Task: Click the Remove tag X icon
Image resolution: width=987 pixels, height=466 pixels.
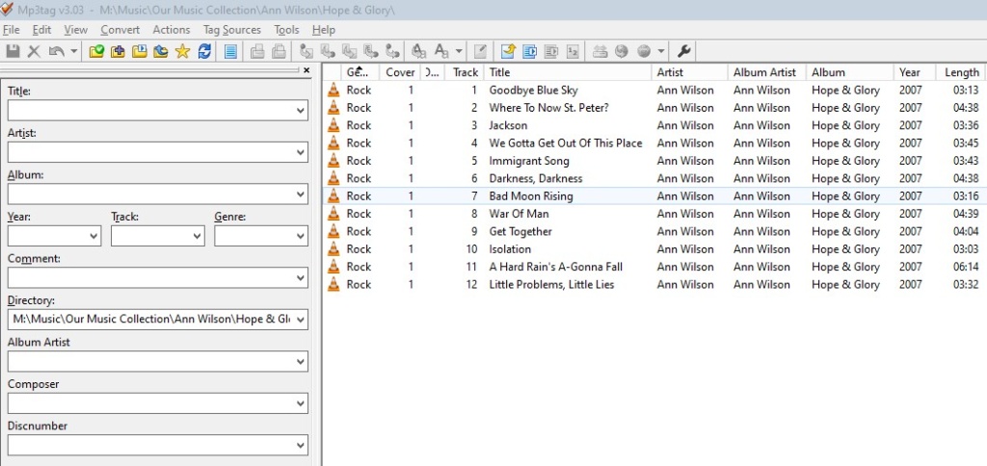Action: point(34,52)
